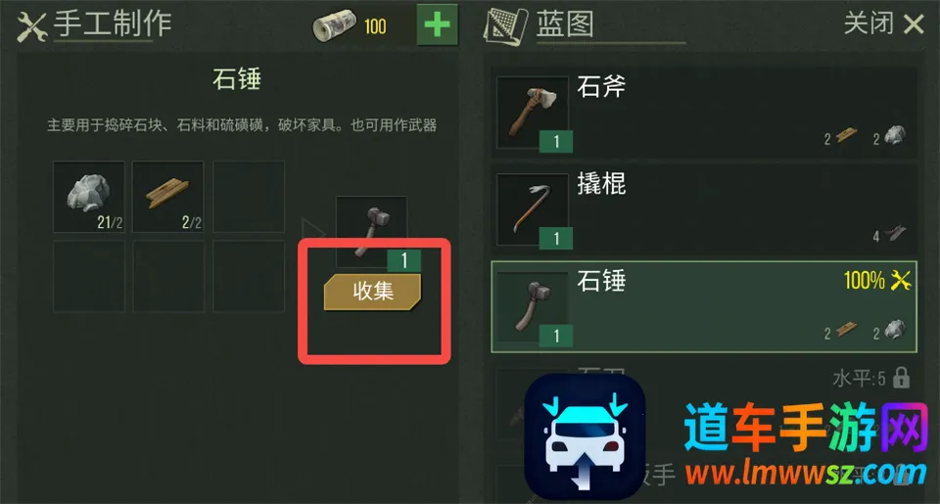The image size is (940, 504).
Task: Click the locked level 5 padlock icon
Action: (901, 378)
